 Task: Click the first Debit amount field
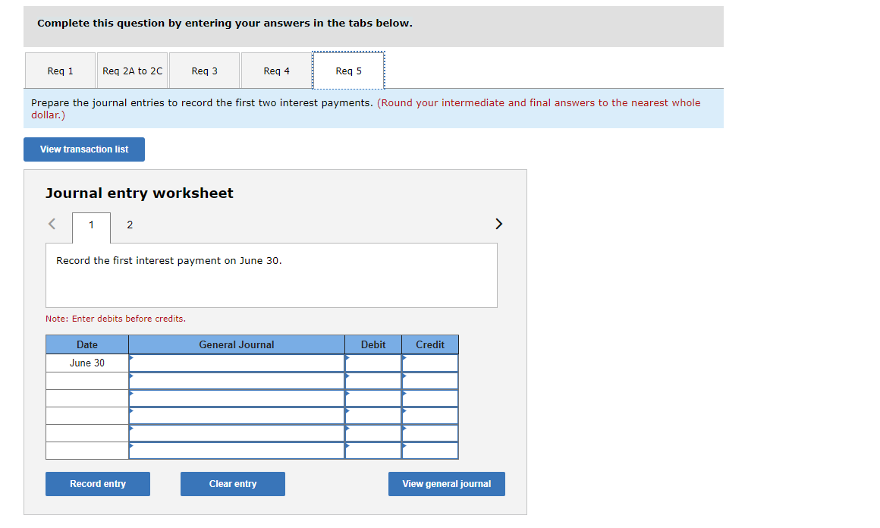(x=372, y=363)
